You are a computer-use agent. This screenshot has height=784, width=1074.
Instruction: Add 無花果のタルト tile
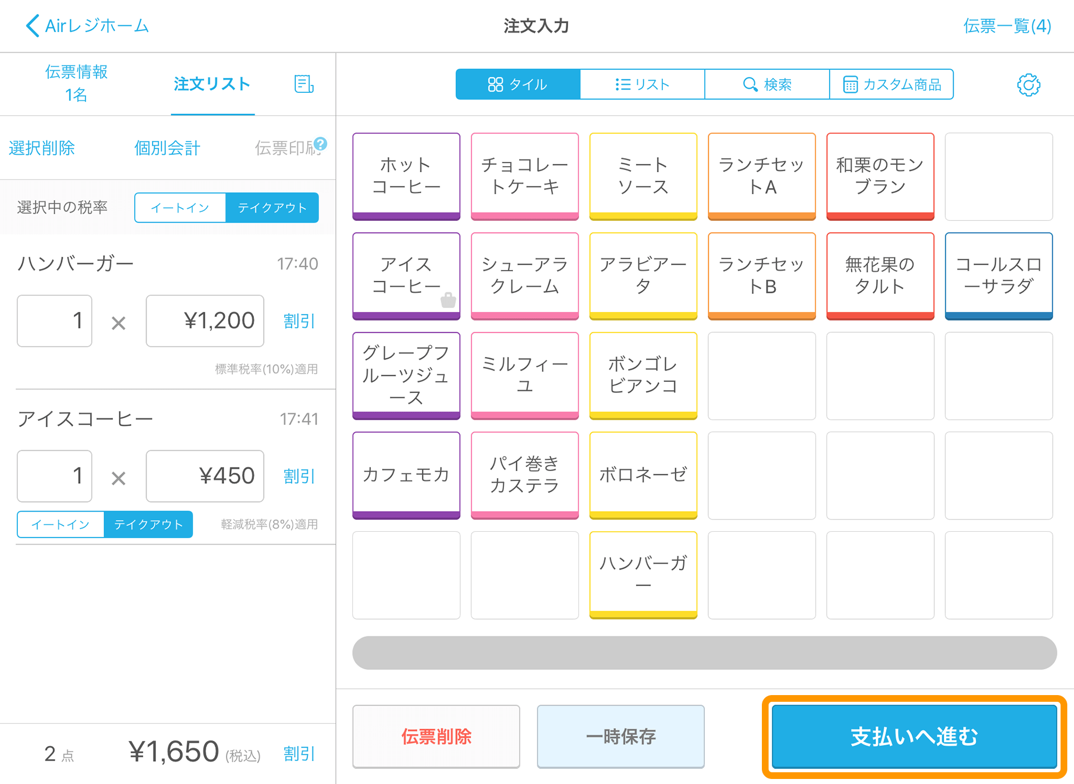click(880, 276)
